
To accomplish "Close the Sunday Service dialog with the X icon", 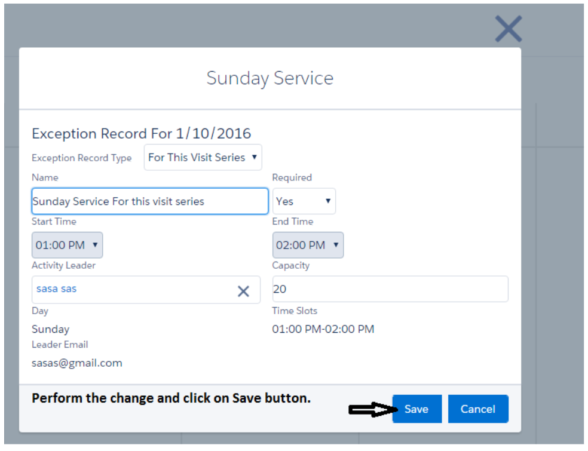I will click(x=508, y=29).
